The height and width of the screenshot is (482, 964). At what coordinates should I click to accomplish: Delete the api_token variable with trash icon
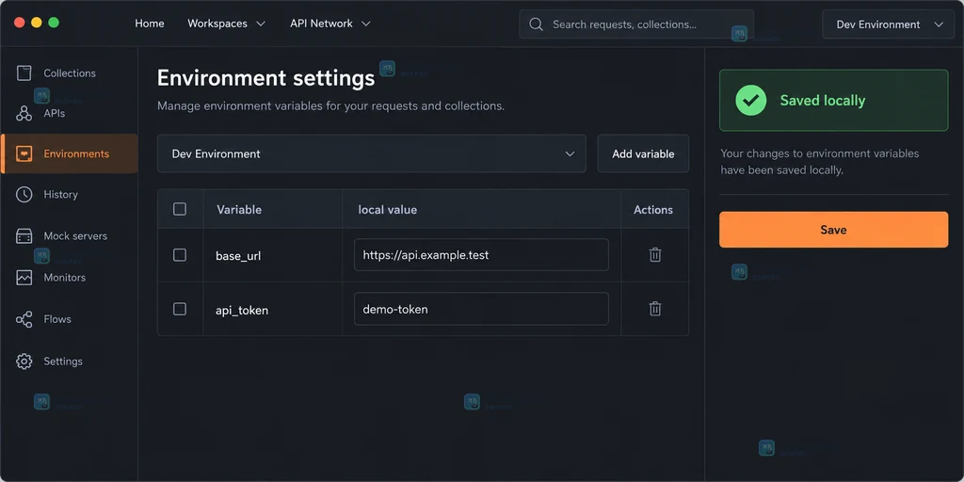pos(655,309)
